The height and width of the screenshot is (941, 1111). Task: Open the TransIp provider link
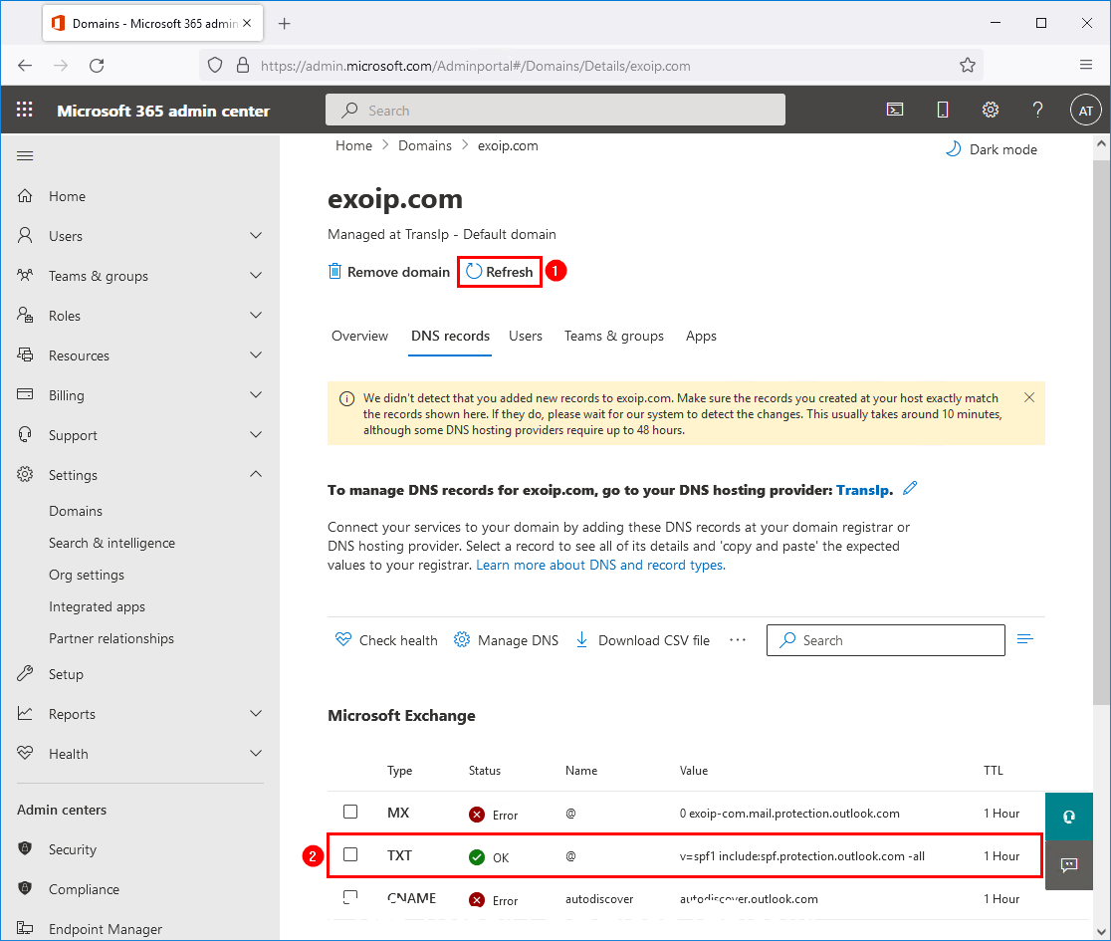(864, 490)
